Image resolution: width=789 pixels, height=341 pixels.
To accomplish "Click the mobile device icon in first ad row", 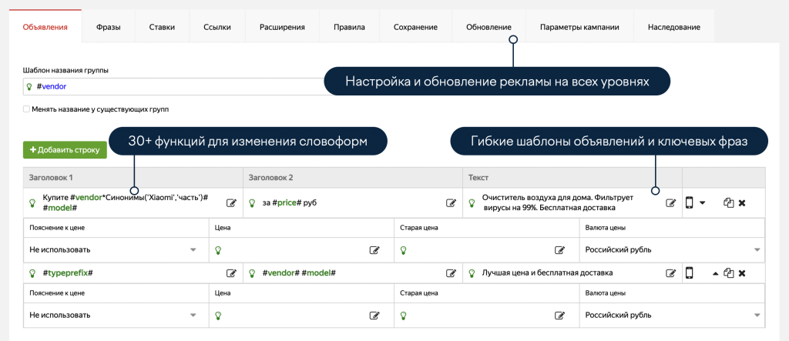I will coord(690,202).
